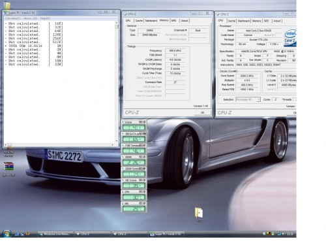The width and height of the screenshot is (326, 245).
Task: Open the folder icon above Super PI window
Action: tap(7, 5)
